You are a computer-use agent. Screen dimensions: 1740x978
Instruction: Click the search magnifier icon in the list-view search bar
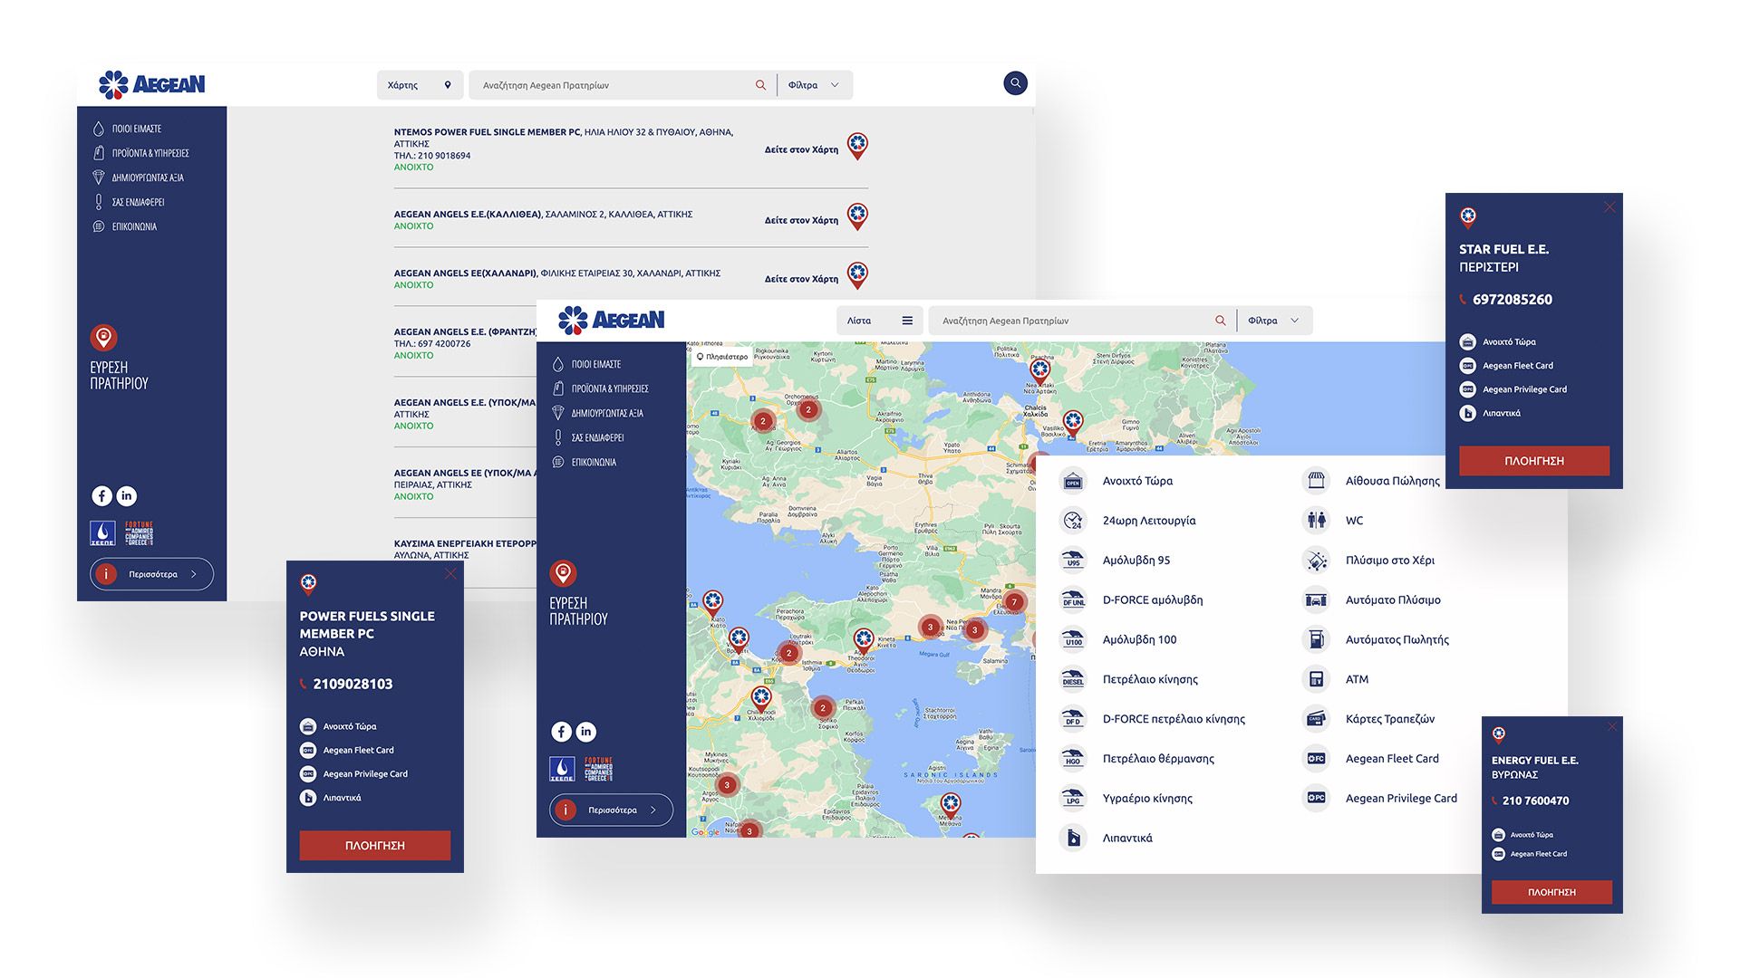[760, 85]
